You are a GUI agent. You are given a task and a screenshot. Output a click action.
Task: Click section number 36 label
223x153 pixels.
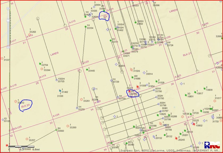coord(172,84)
